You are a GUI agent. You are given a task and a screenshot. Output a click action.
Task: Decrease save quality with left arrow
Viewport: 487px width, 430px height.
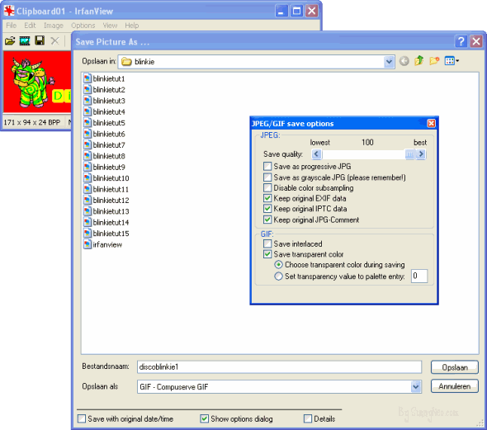point(316,154)
